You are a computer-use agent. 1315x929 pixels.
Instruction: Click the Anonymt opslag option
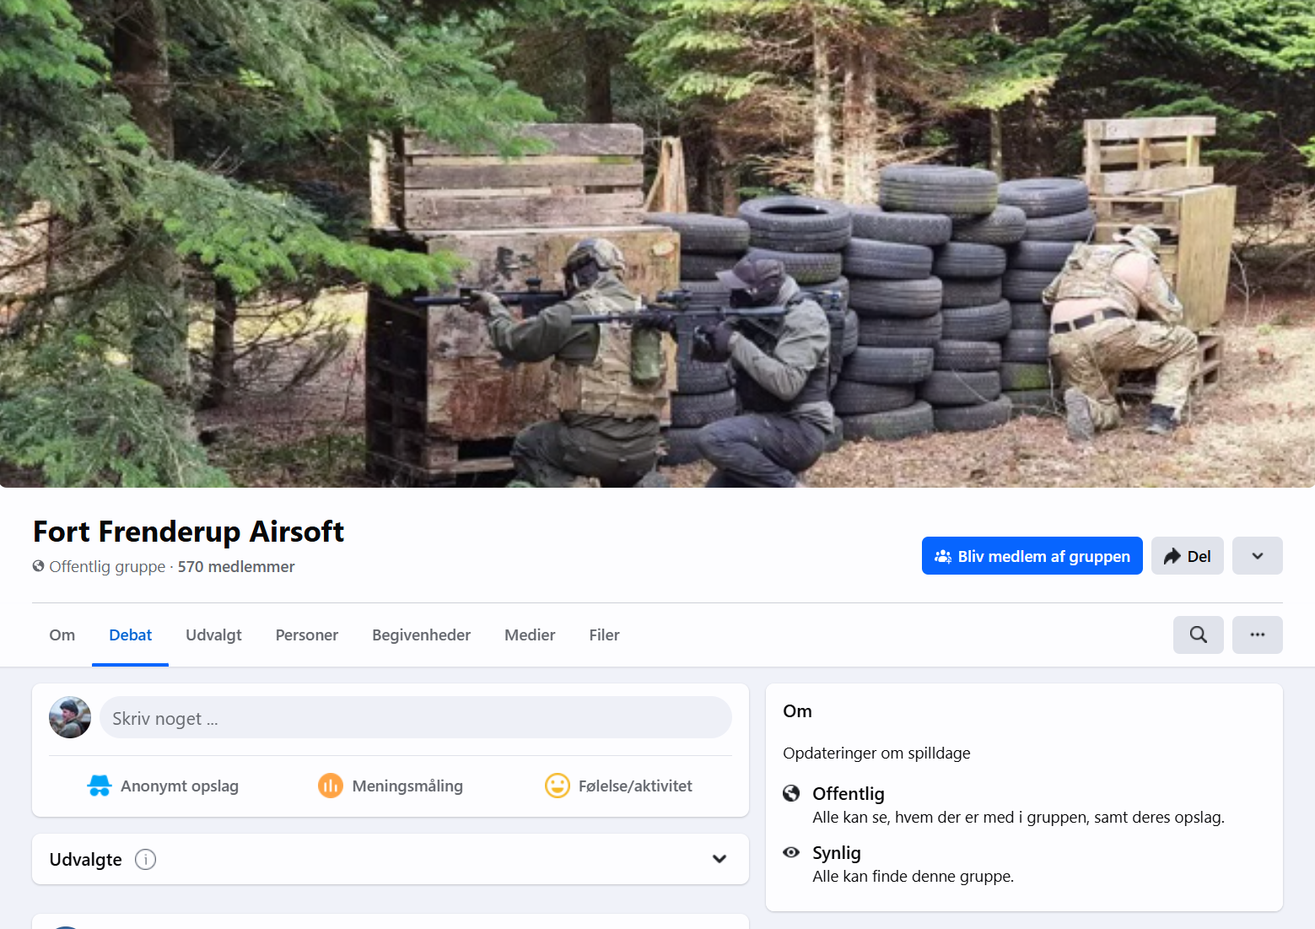click(x=163, y=786)
